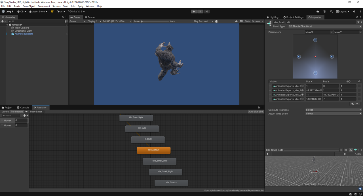Viewport: 363px width, 196px height.
Task: Toggle IK in animation preview
Action: 341,150
